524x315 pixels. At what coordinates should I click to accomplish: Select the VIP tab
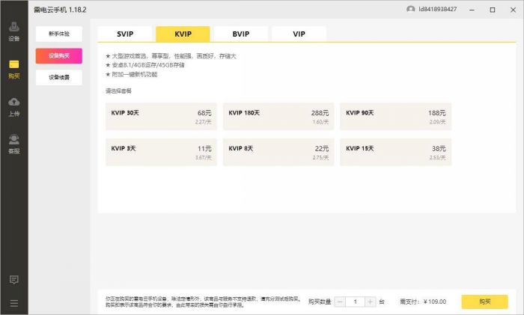click(x=299, y=34)
